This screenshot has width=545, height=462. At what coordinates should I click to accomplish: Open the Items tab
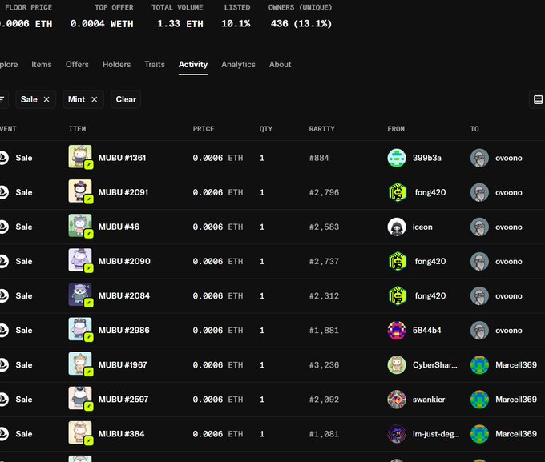point(42,65)
